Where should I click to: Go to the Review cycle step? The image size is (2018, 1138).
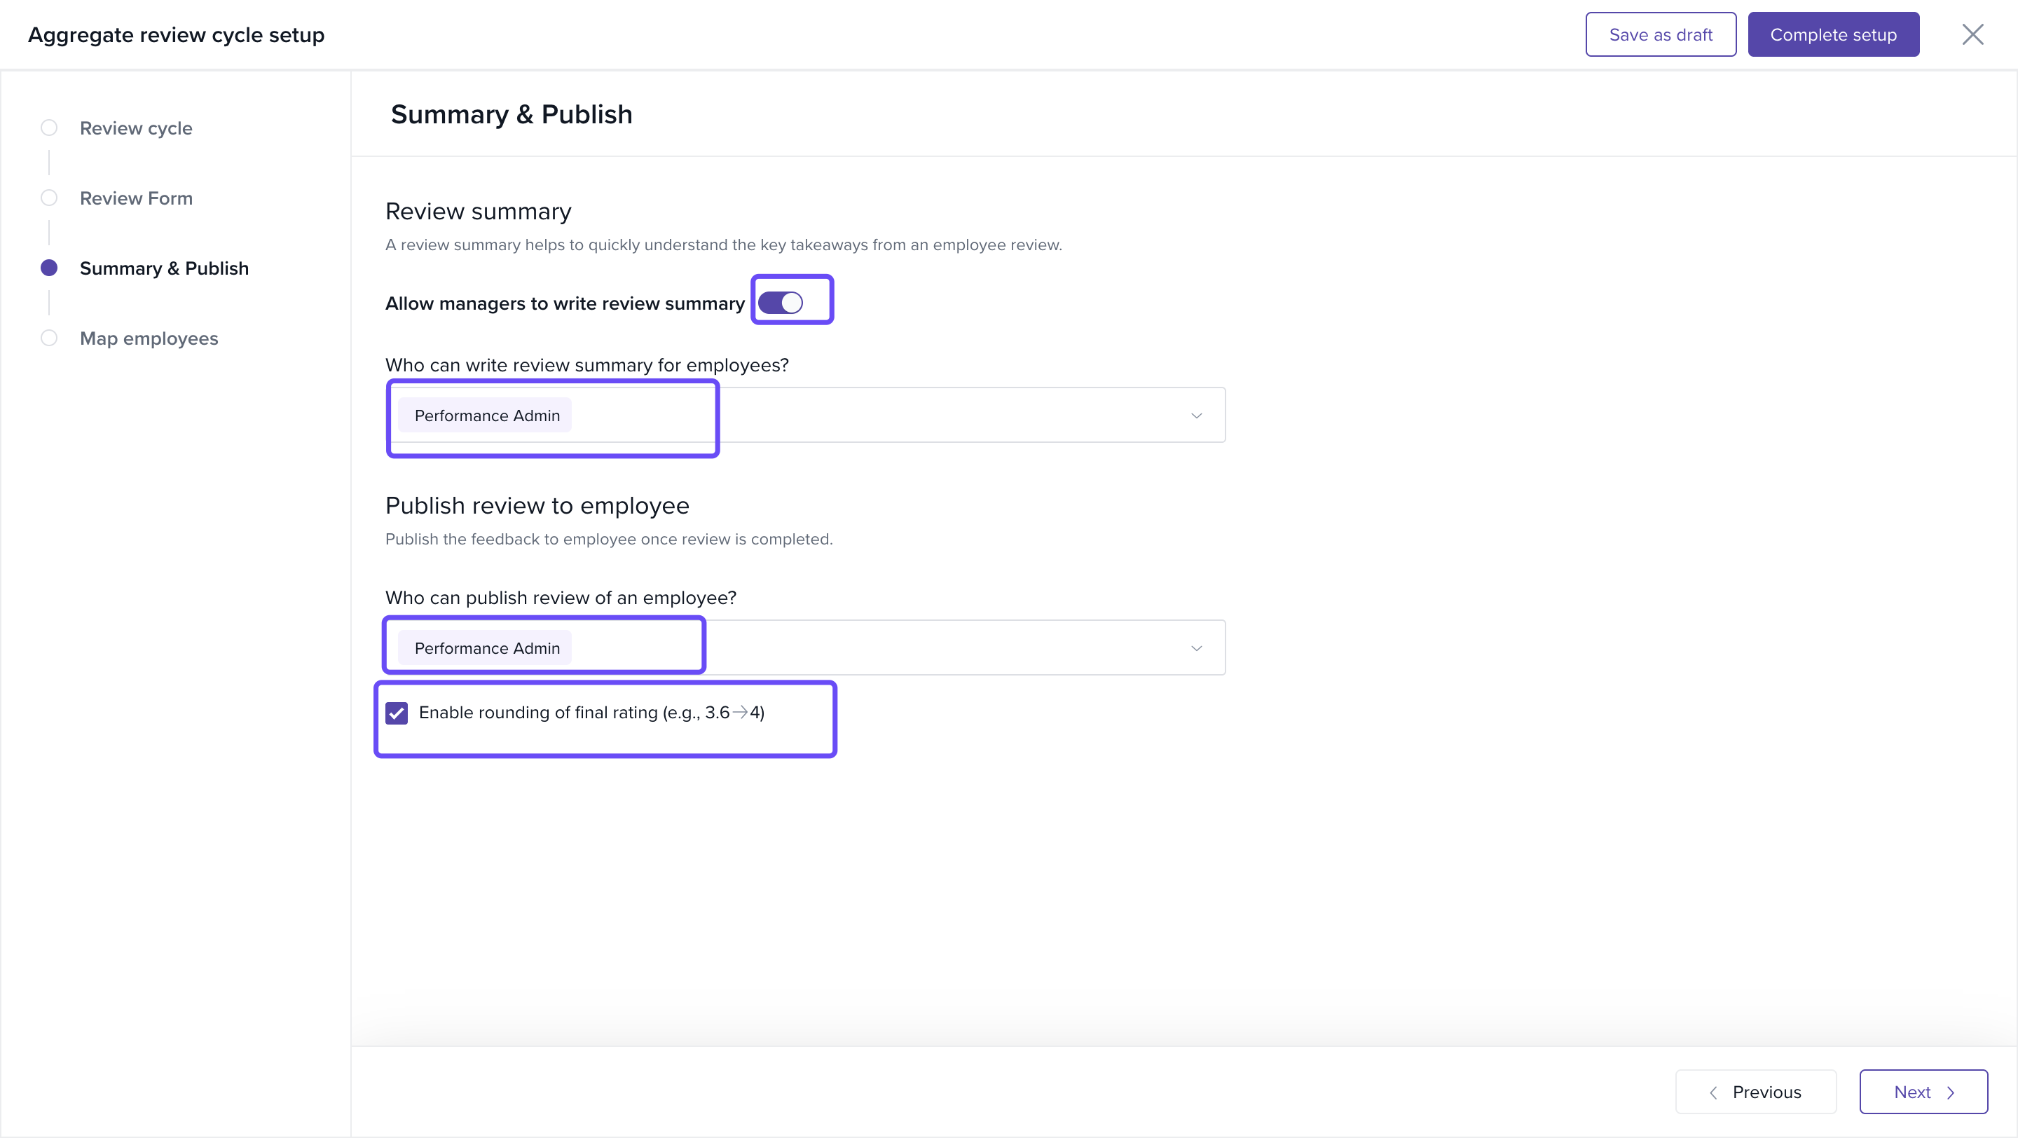point(135,128)
